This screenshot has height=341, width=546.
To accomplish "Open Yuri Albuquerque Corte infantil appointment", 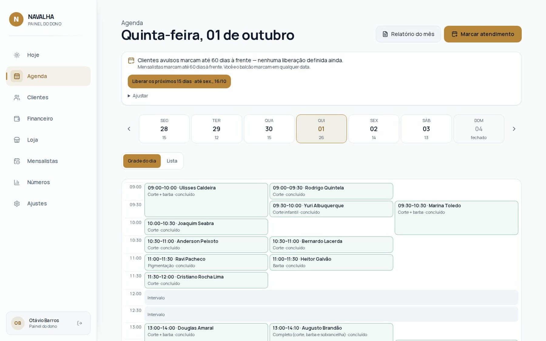I will pos(331,209).
